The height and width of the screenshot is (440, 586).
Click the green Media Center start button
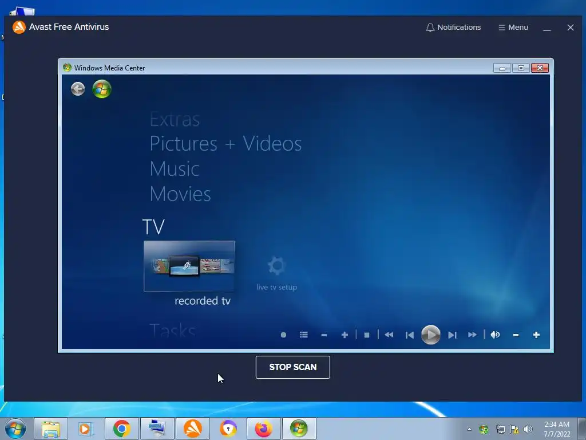(102, 89)
